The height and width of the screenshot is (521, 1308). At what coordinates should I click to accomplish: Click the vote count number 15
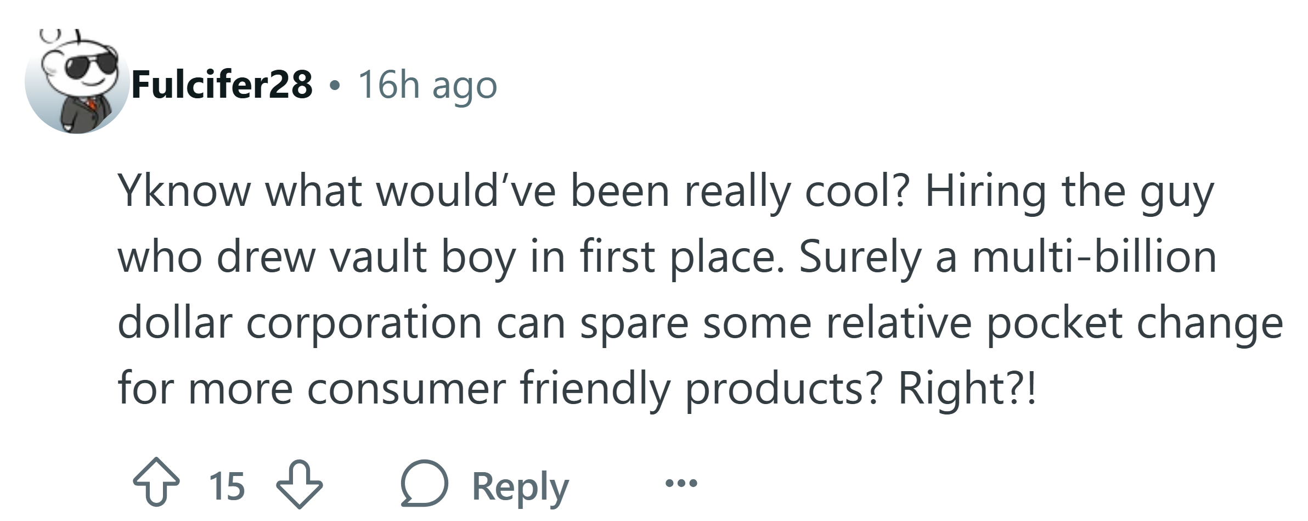pyautogui.click(x=226, y=486)
